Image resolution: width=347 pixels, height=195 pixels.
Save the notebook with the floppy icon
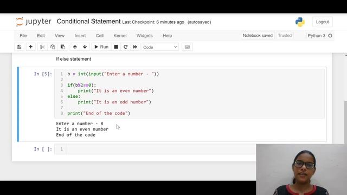point(20,47)
